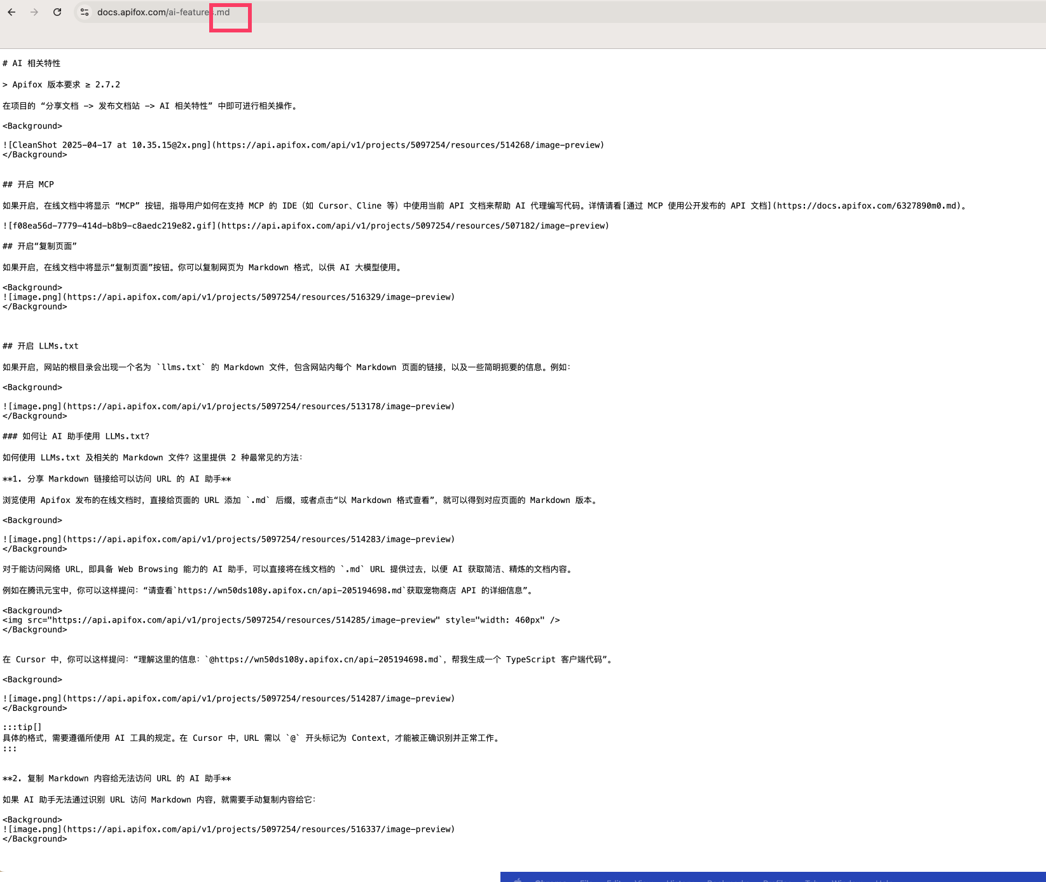Click the line '如何使用 LLMs.txt 及相关的 Markdown 文件?'

coord(153,458)
